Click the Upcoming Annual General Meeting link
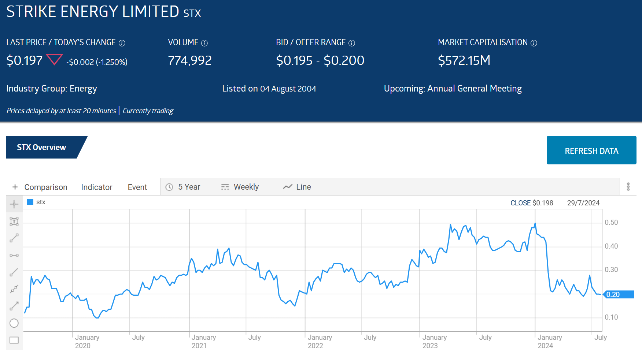Image resolution: width=642 pixels, height=350 pixels. [453, 89]
